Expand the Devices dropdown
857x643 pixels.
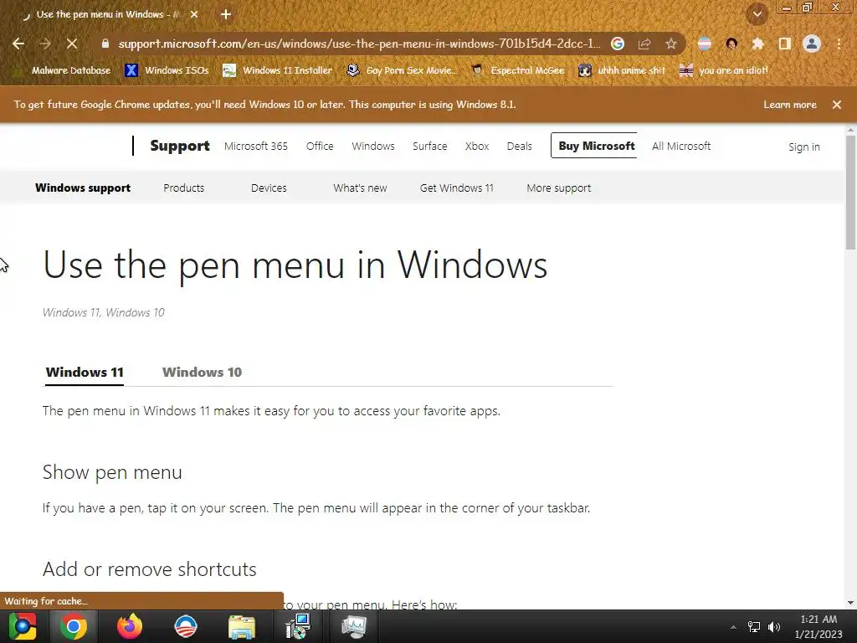(269, 188)
